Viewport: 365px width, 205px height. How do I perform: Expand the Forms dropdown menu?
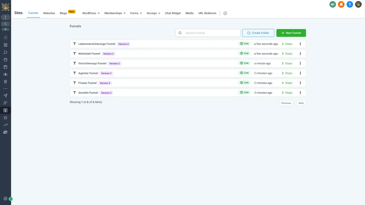(x=136, y=13)
